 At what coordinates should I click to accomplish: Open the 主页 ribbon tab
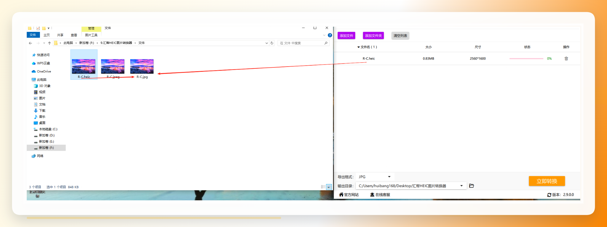[47, 35]
